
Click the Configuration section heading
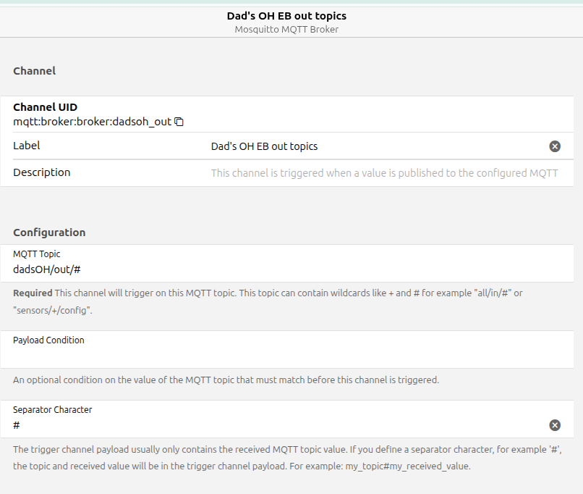tap(49, 233)
